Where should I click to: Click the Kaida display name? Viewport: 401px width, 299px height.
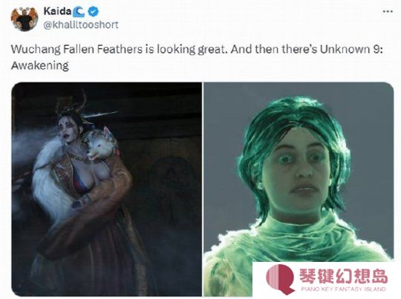point(57,11)
